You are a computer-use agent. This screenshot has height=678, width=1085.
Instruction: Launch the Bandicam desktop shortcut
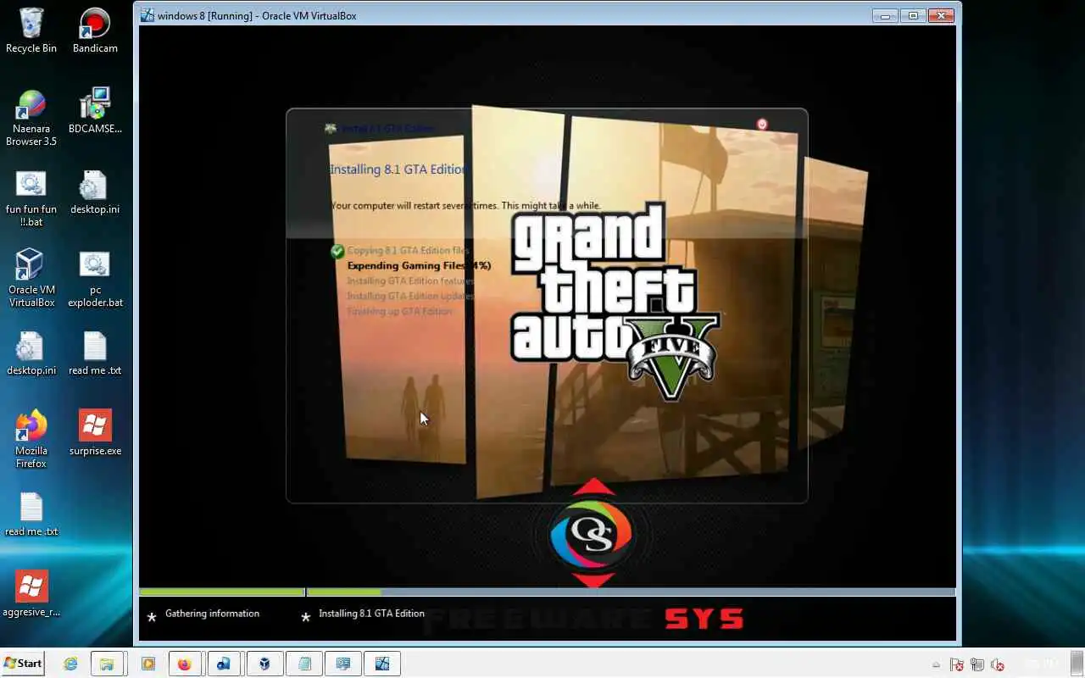pos(95,31)
